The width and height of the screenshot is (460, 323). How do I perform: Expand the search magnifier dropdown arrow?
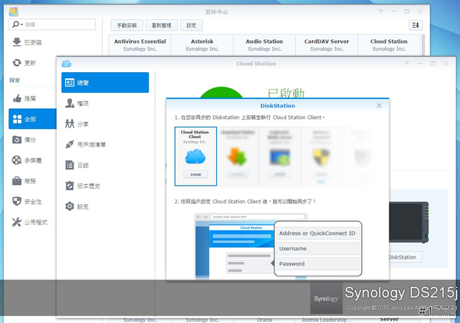pos(17,25)
